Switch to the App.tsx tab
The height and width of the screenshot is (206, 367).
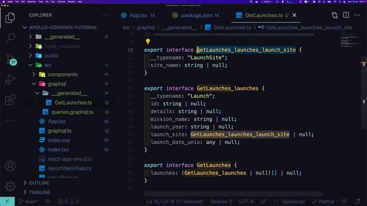click(138, 15)
